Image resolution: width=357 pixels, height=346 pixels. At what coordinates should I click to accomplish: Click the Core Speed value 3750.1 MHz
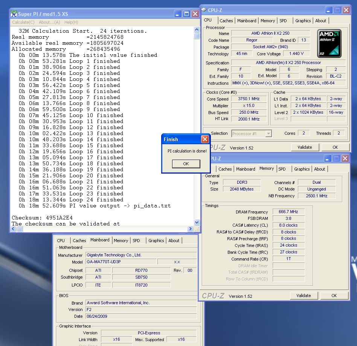[249, 99]
